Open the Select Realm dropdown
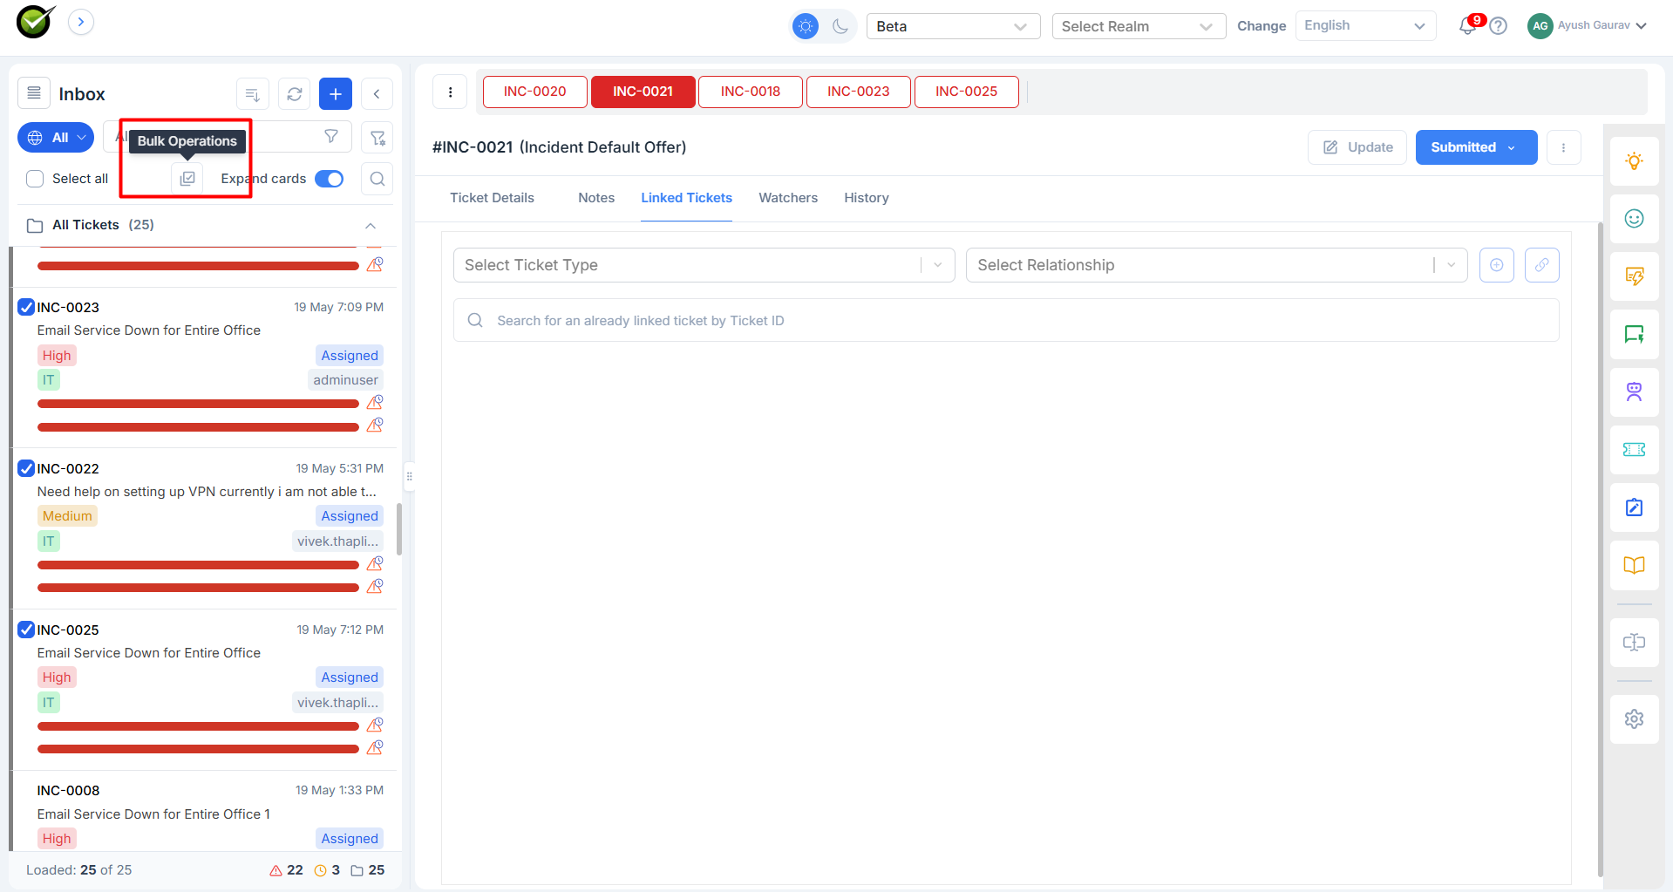 [1139, 26]
